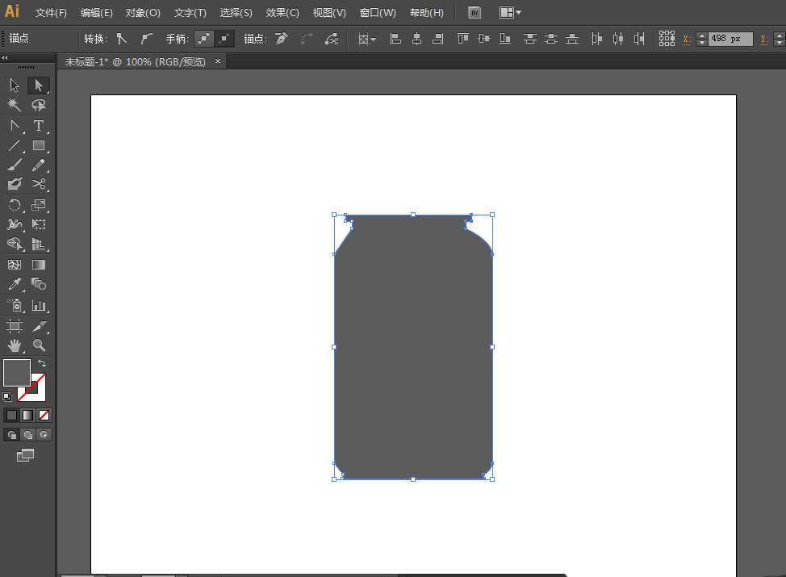Choose the Hand tool
The width and height of the screenshot is (786, 577).
coord(14,345)
